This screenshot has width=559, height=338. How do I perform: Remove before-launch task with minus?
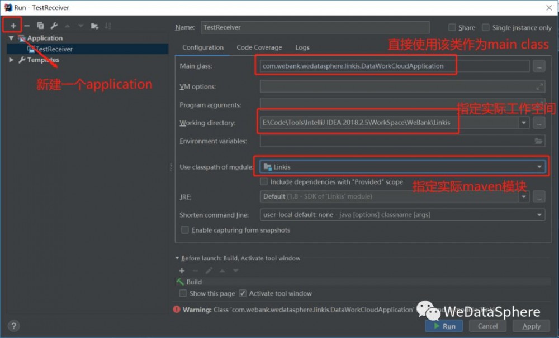click(195, 271)
